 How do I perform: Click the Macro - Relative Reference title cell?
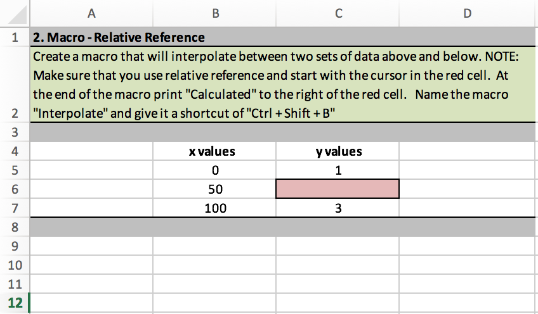click(283, 37)
